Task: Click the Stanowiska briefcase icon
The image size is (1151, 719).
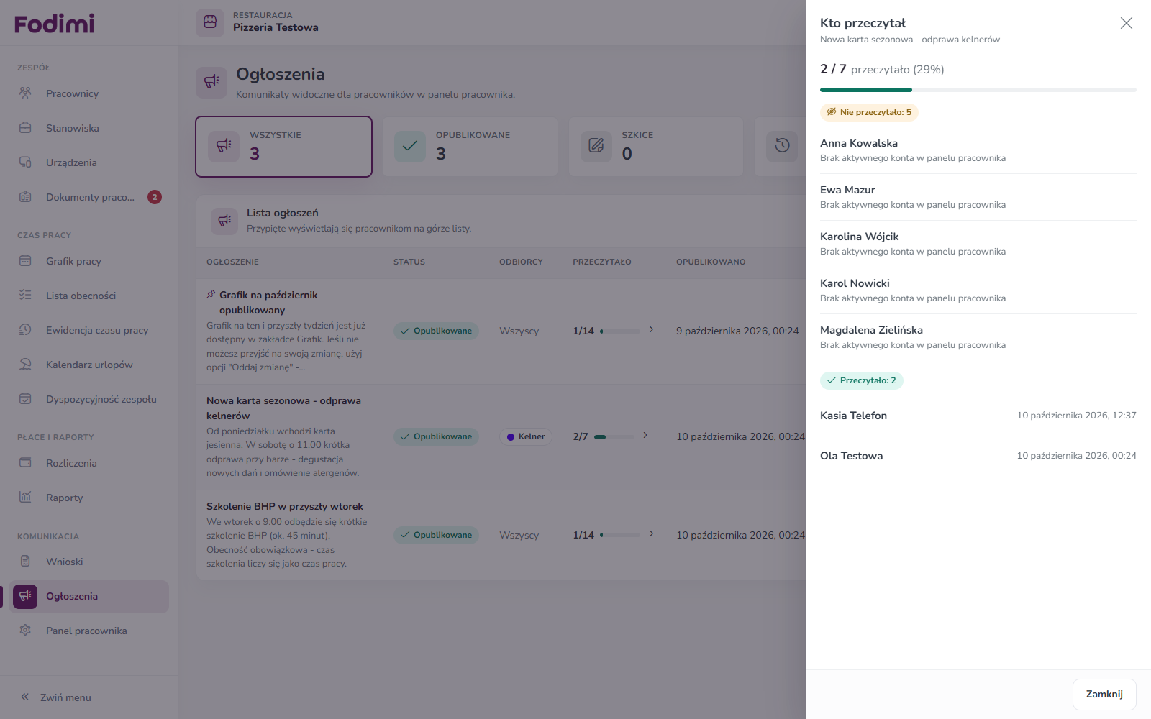Action: (x=25, y=128)
